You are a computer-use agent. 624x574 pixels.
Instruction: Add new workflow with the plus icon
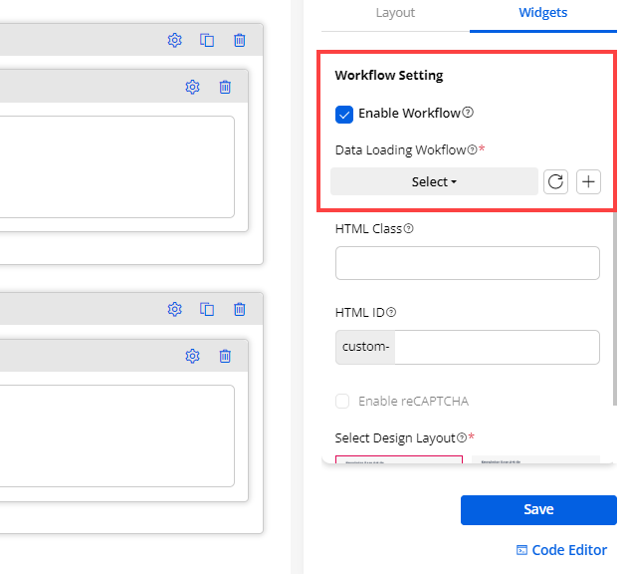tap(589, 181)
